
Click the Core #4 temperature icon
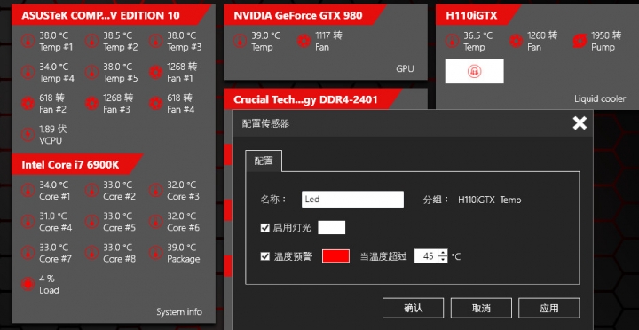[x=28, y=221]
